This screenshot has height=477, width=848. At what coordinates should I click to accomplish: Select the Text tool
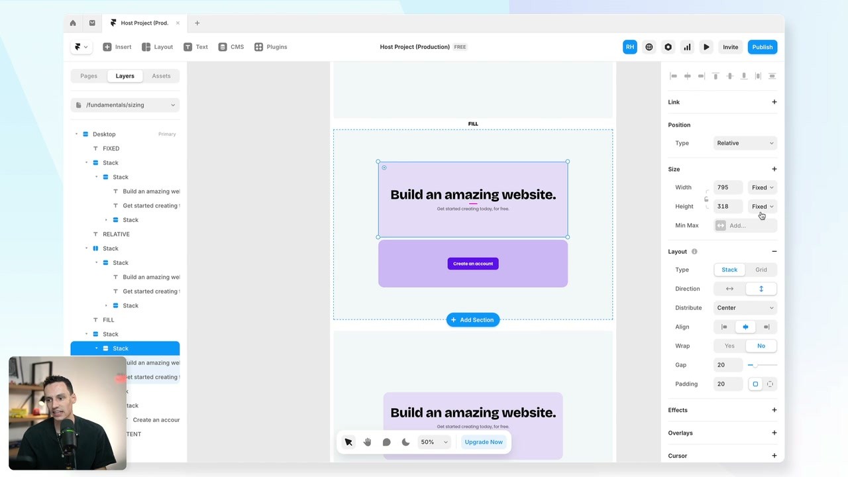click(195, 47)
